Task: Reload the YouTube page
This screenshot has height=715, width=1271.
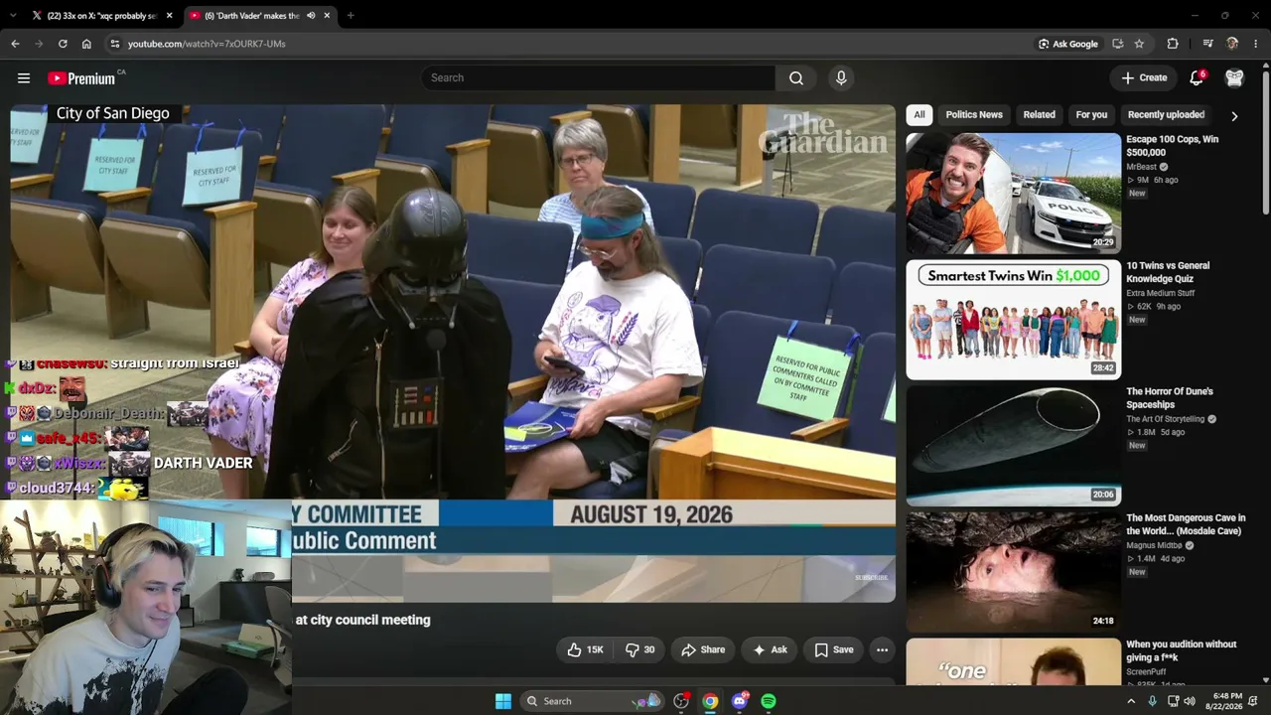Action: [x=63, y=44]
